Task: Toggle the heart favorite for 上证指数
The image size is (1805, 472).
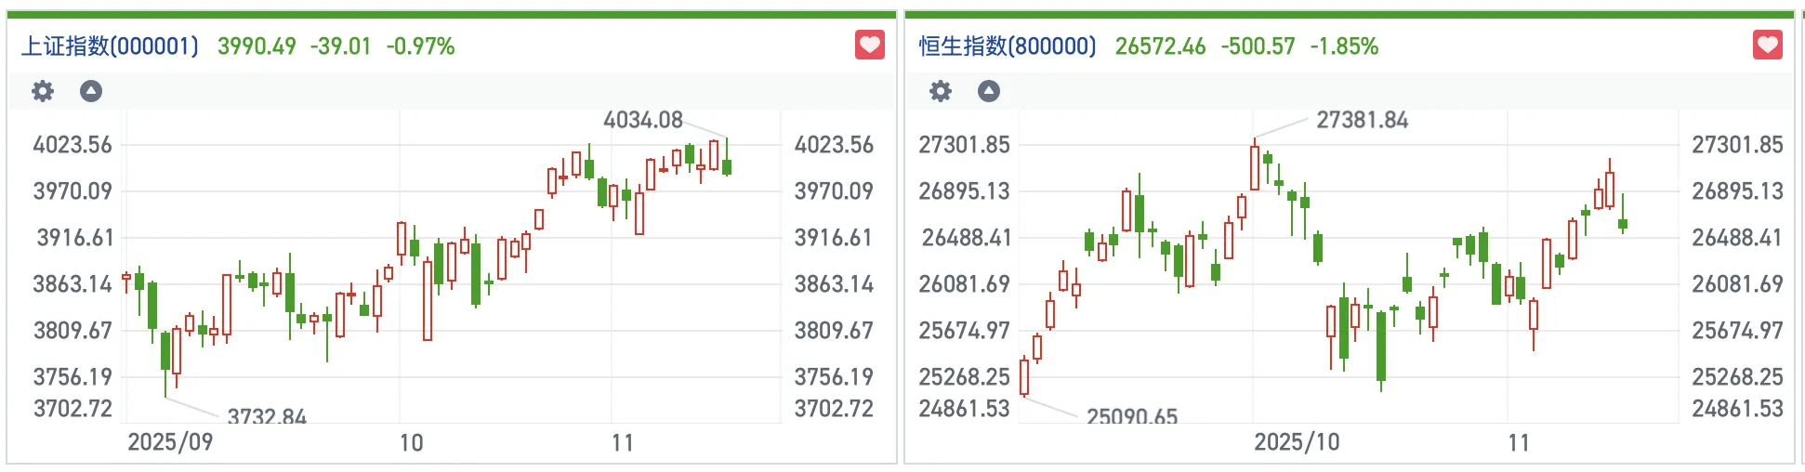Action: coord(870,45)
